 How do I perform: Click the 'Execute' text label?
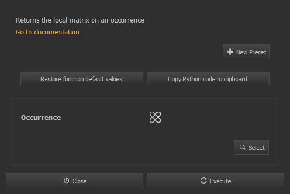click(x=220, y=181)
